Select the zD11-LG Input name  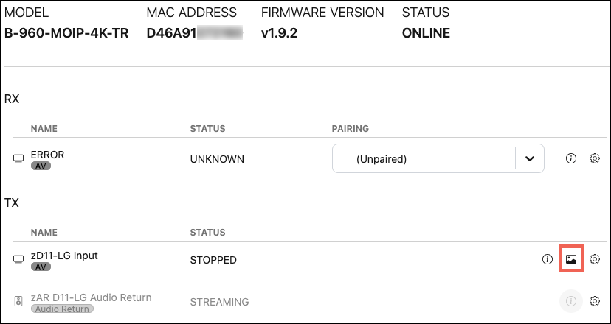pos(64,256)
